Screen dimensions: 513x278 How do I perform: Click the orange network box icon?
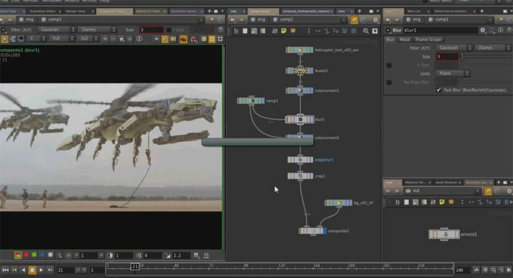(x=293, y=31)
